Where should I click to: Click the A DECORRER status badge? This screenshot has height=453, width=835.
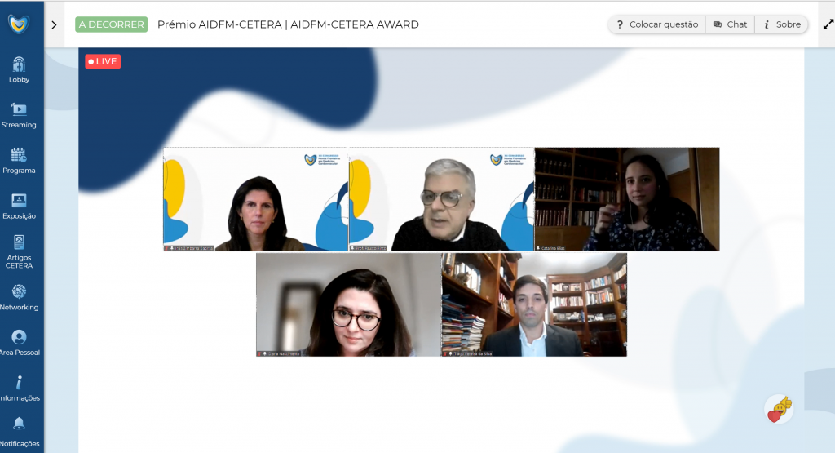(111, 24)
